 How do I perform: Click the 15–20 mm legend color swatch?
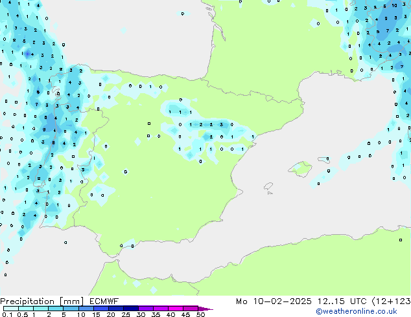click(x=100, y=309)
